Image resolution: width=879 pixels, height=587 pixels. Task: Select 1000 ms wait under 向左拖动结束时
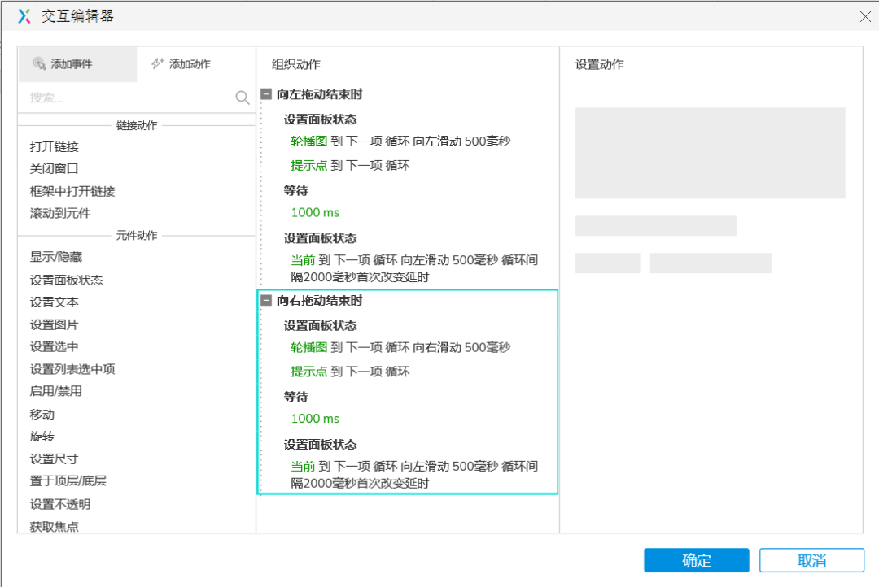pos(315,212)
